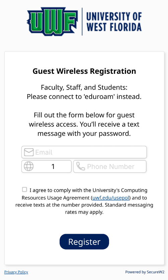
Task: Select the country code field showing 1
Action: (x=47, y=166)
